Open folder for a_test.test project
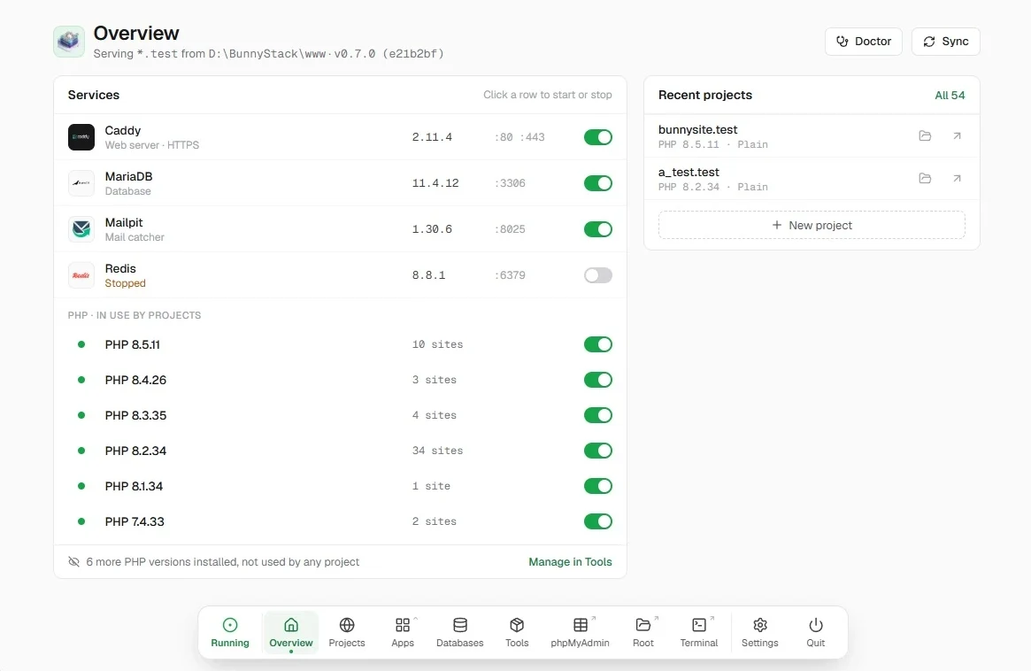 (x=925, y=178)
